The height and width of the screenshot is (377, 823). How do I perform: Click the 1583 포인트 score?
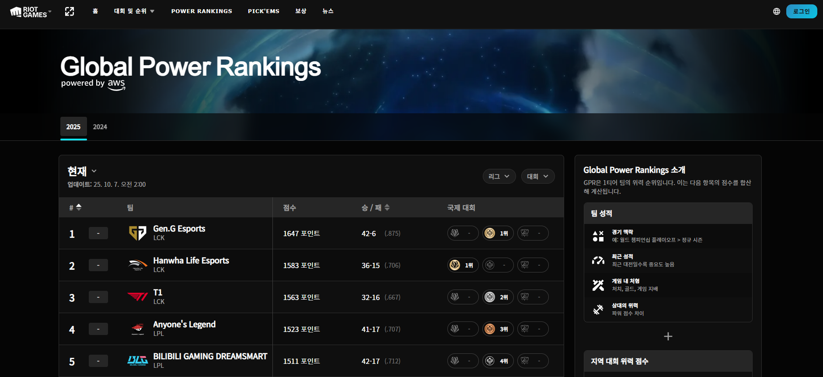pyautogui.click(x=301, y=265)
